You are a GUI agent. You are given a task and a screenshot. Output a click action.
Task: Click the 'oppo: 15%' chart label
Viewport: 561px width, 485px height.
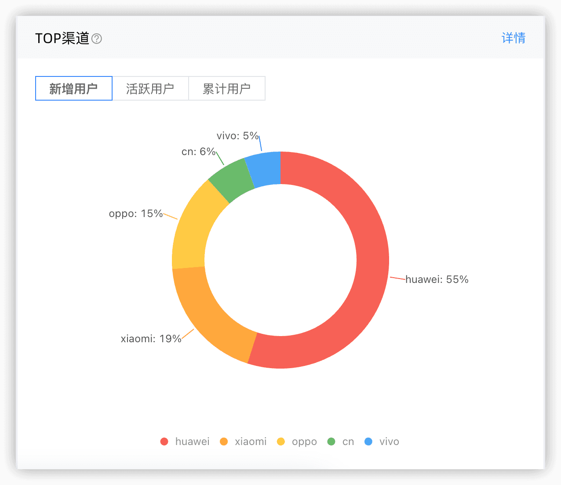136,214
